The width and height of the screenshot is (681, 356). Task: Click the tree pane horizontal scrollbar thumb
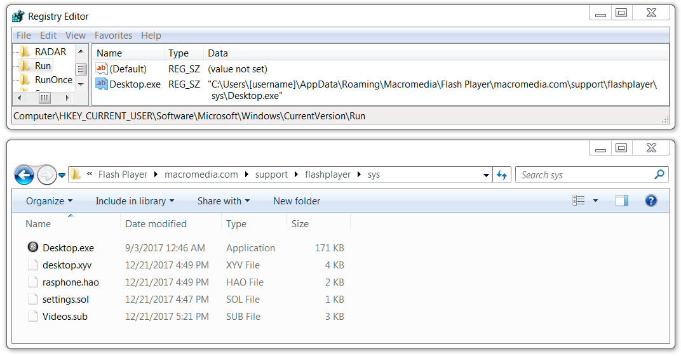[x=44, y=98]
